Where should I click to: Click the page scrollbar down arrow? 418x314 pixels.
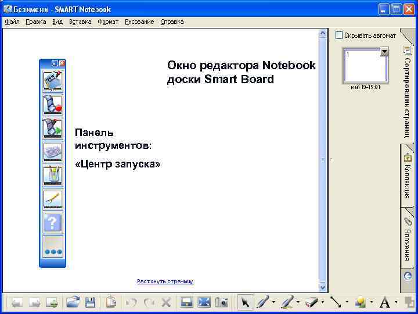pyautogui.click(x=323, y=287)
